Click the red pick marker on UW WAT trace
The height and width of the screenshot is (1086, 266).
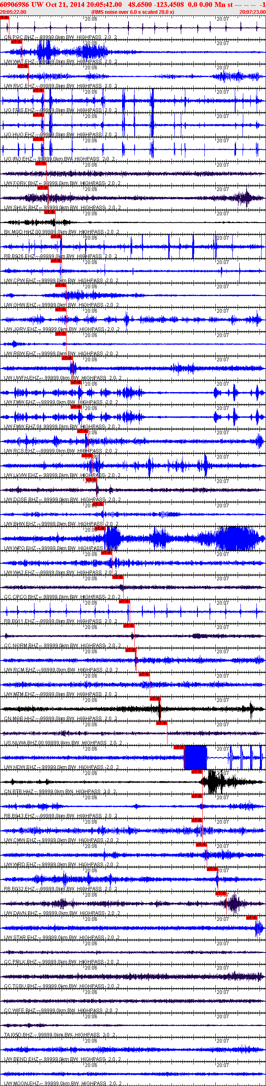pyautogui.click(x=17, y=42)
